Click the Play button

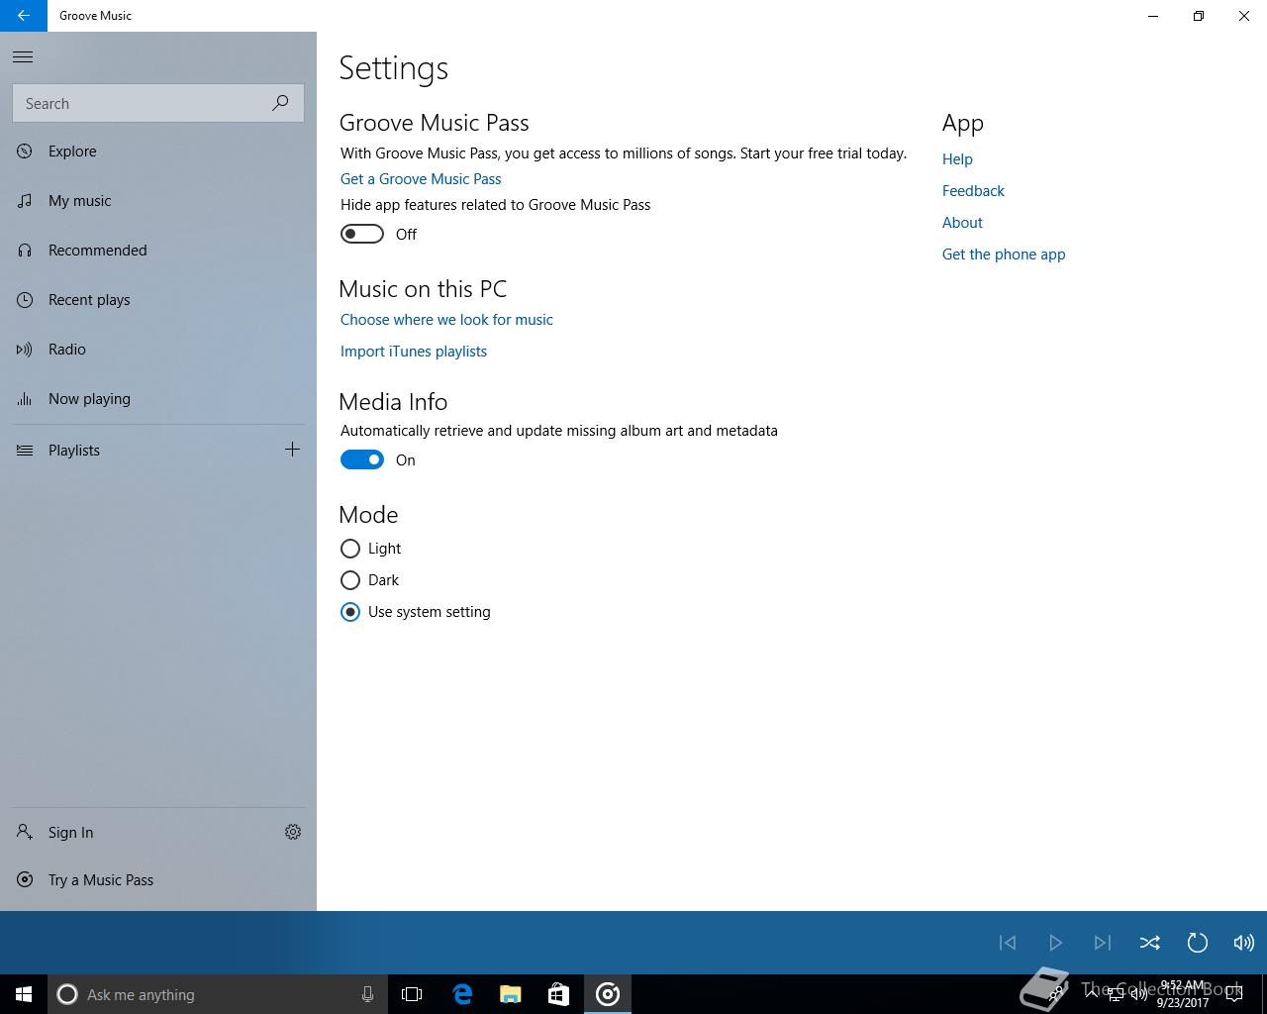coord(1055,943)
